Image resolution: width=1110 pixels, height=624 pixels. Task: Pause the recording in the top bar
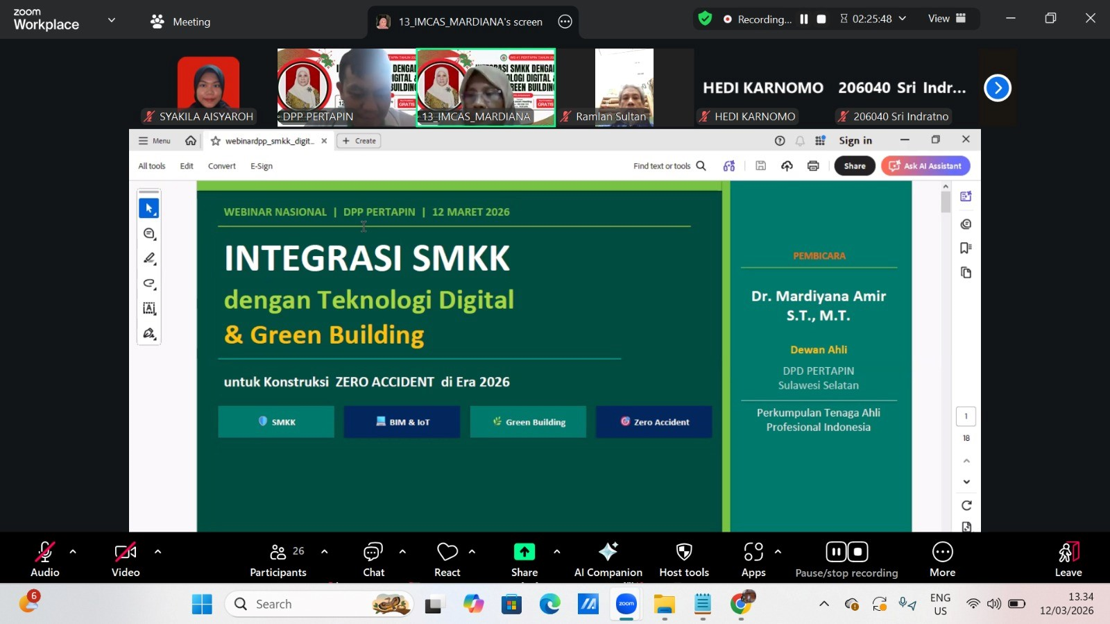click(804, 19)
